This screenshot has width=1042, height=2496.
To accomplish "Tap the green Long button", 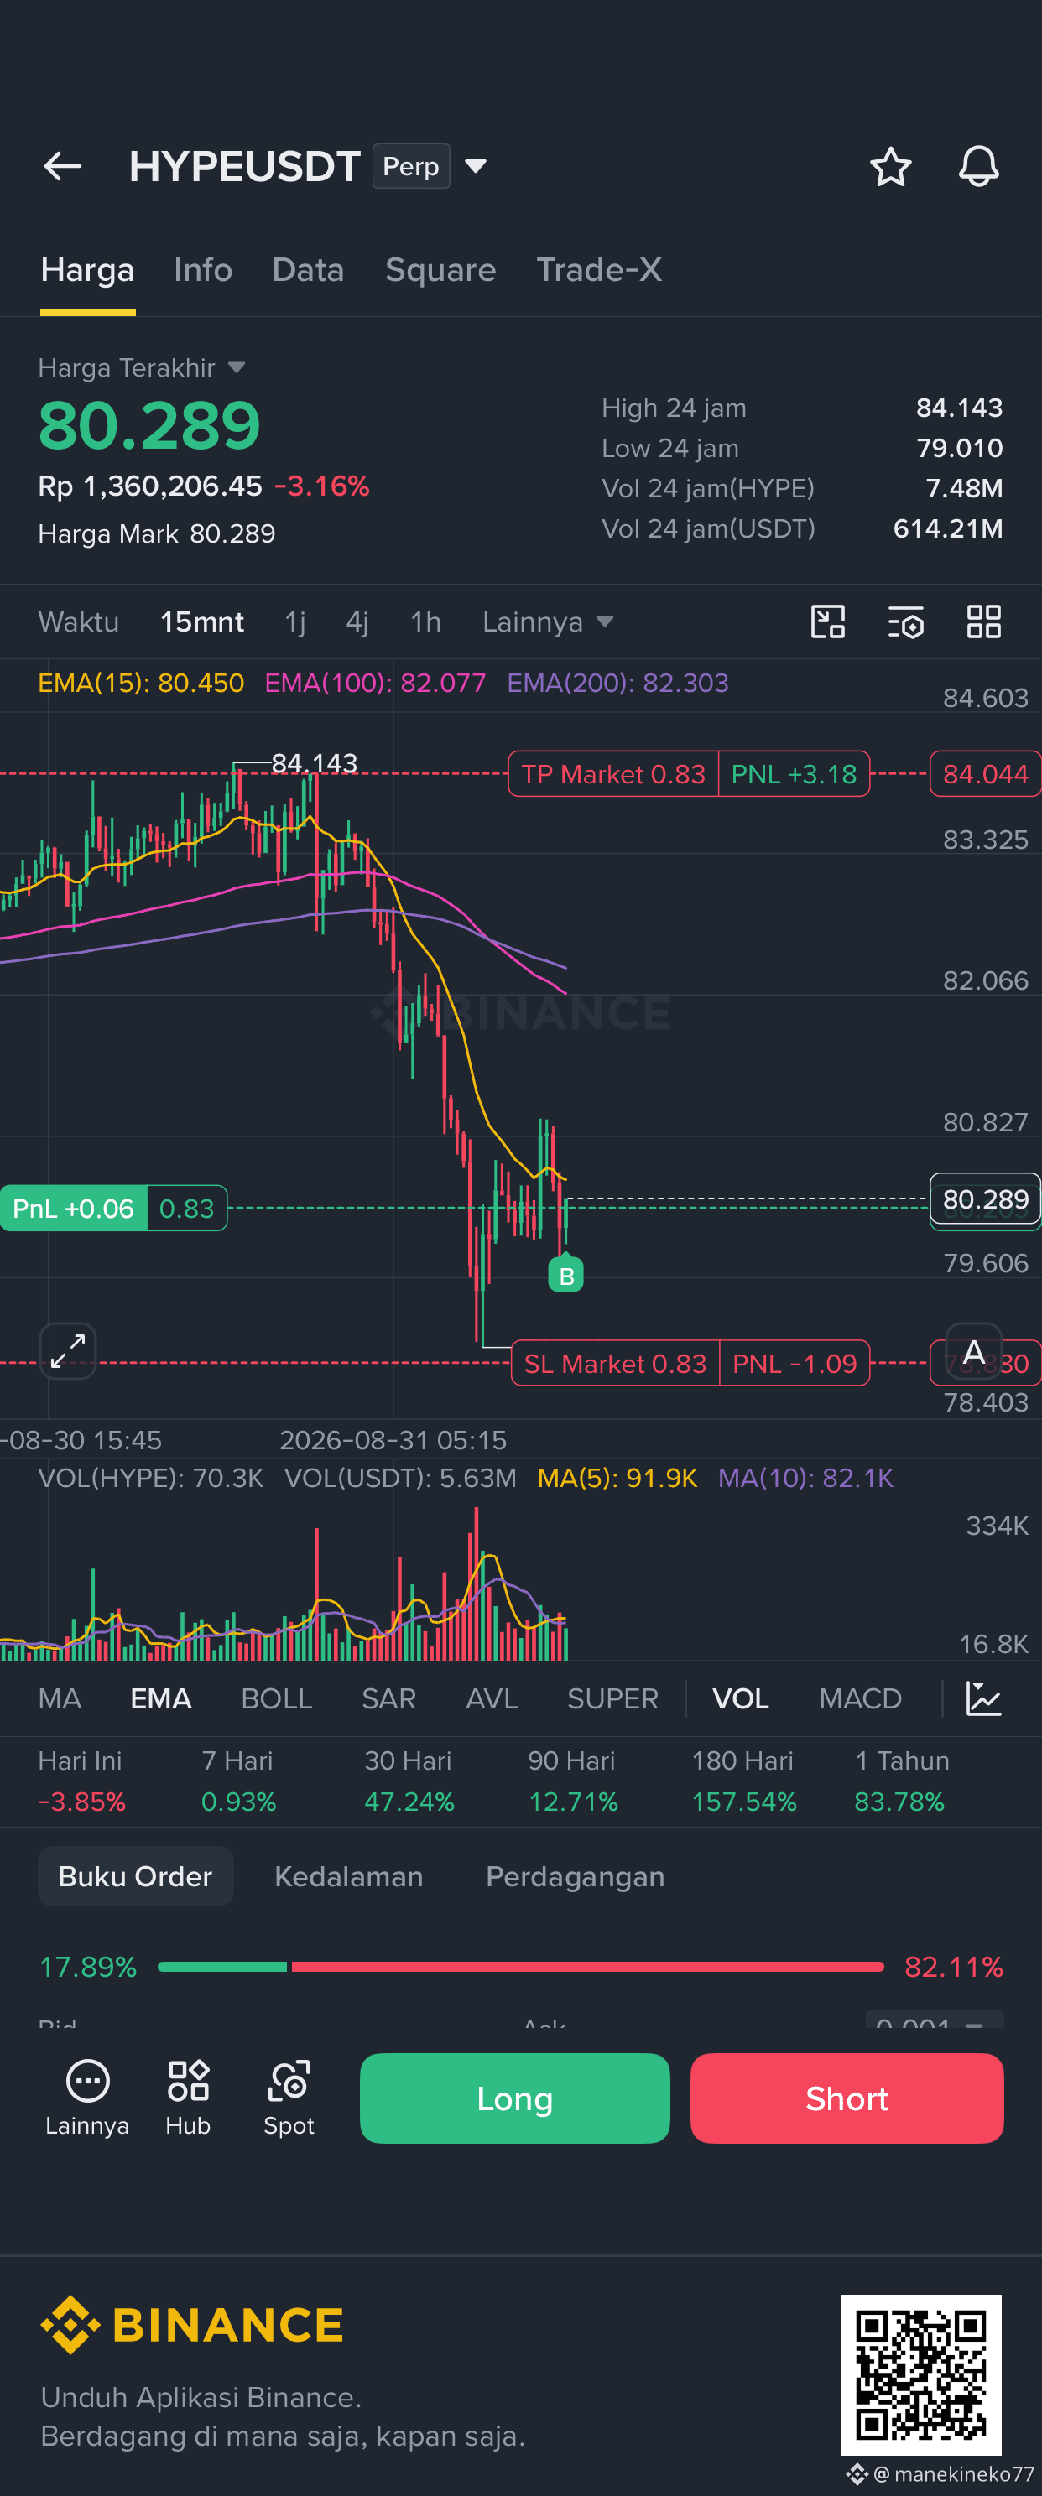I will pos(514,2098).
